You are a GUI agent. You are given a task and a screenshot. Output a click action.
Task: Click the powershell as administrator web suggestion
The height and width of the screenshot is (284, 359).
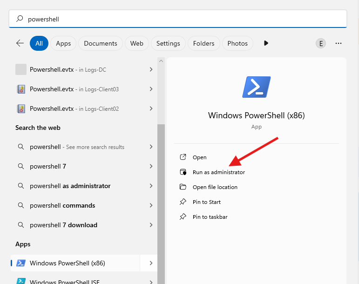[70, 186]
